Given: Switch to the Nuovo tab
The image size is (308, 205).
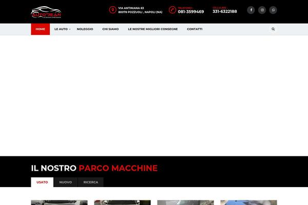Looking at the screenshot, I should [66, 182].
